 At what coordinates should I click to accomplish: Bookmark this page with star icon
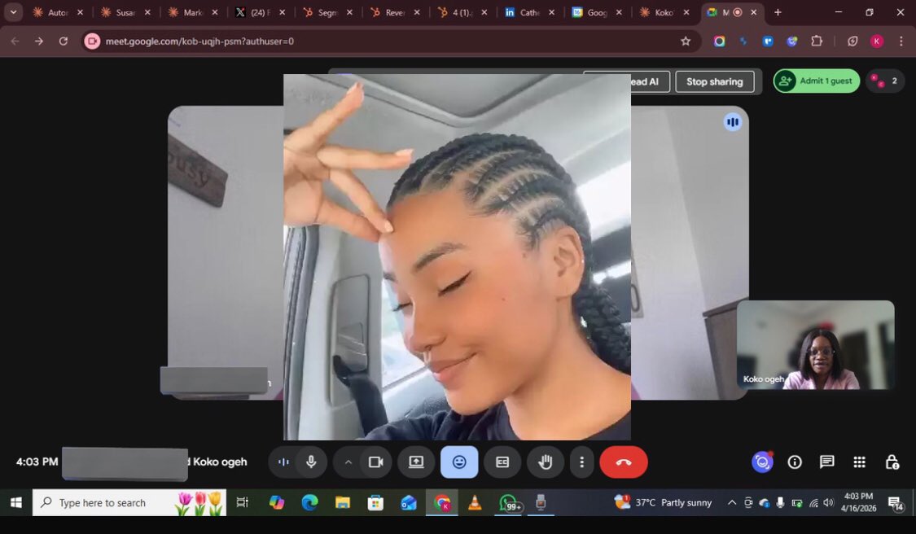(686, 41)
